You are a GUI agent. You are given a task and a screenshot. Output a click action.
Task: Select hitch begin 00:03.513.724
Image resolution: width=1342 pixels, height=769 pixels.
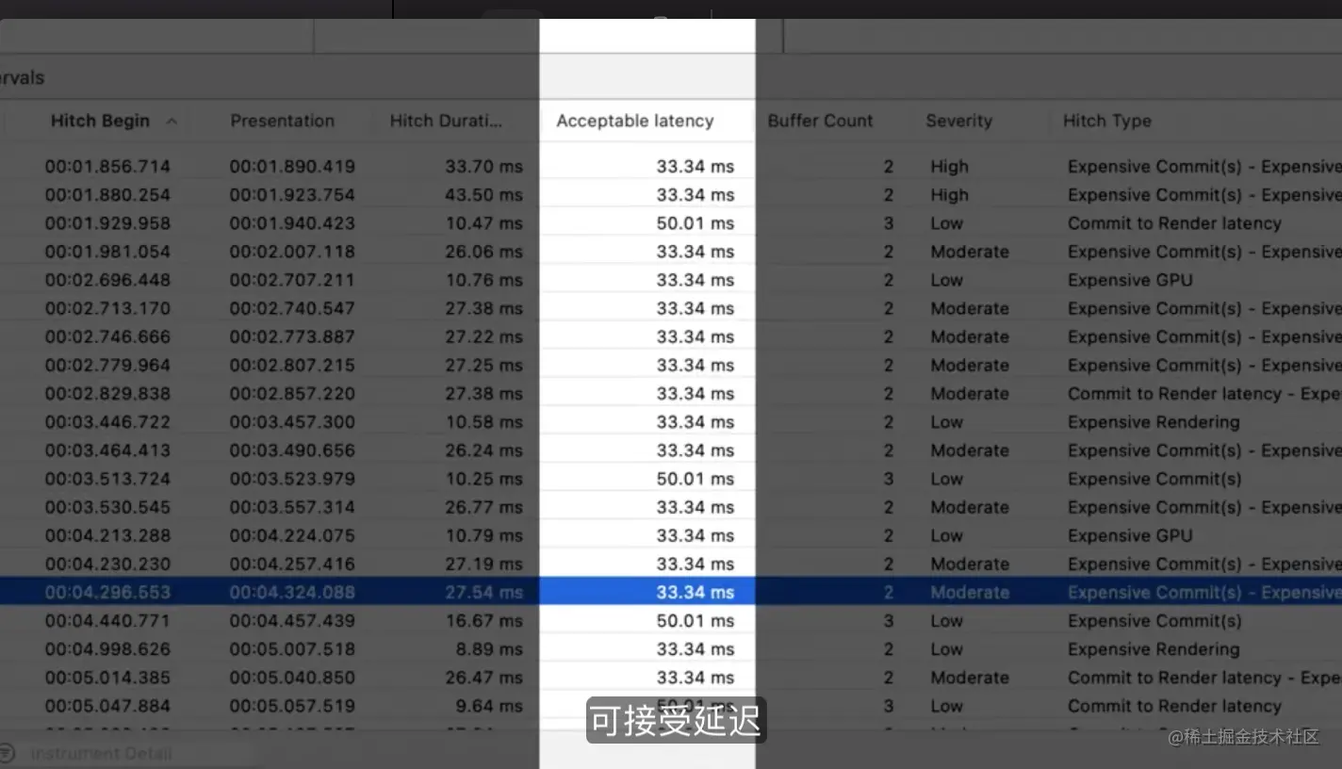click(x=107, y=479)
